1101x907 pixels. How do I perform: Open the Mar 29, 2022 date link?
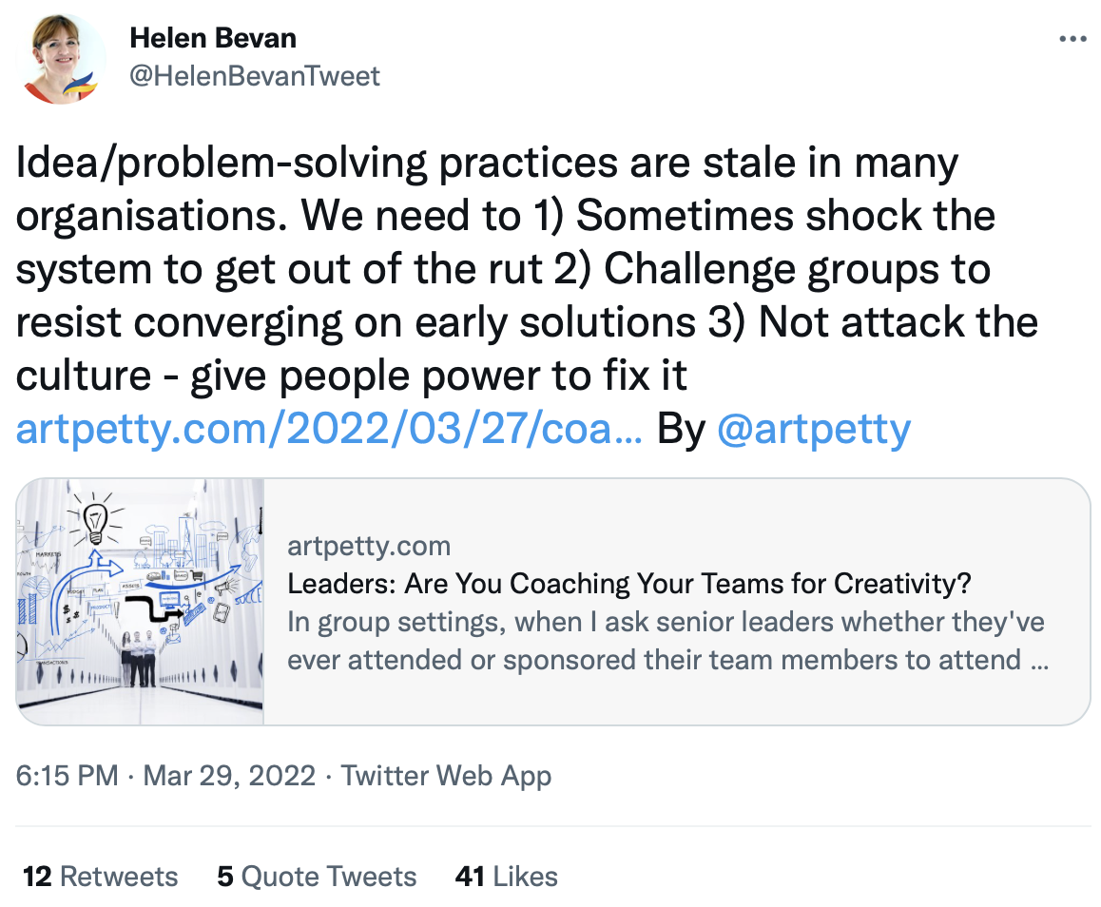[229, 776]
